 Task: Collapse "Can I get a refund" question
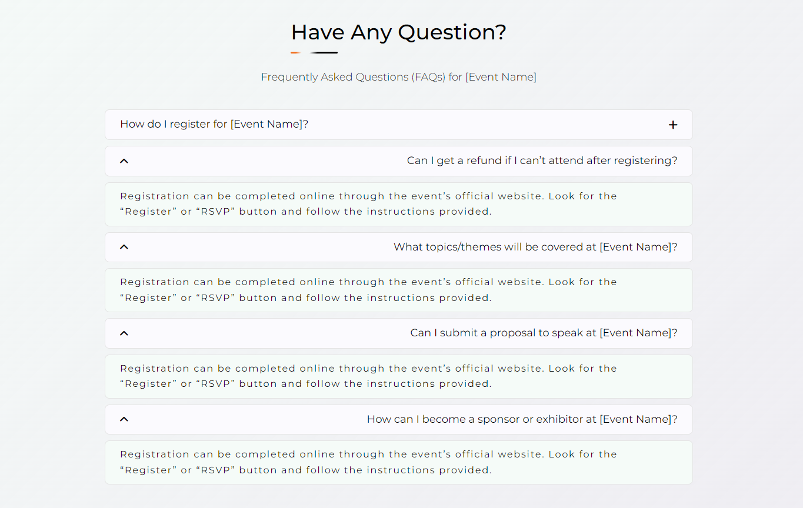coord(542,161)
